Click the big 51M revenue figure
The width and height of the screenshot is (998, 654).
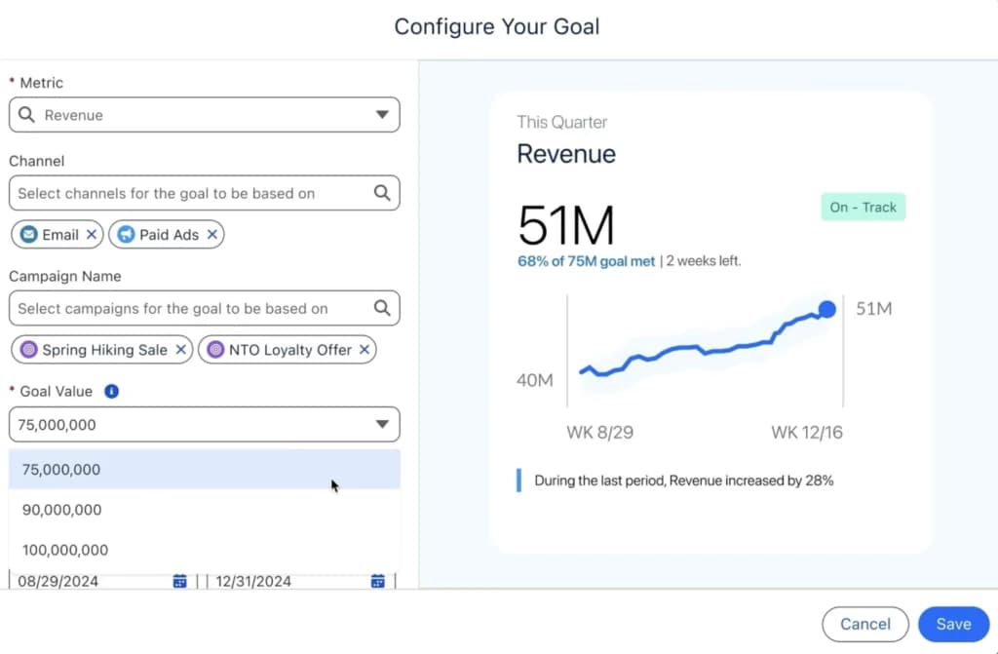tap(566, 225)
